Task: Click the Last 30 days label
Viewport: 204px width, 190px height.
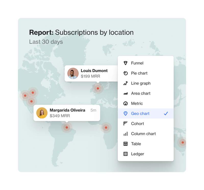Action: 46,42
